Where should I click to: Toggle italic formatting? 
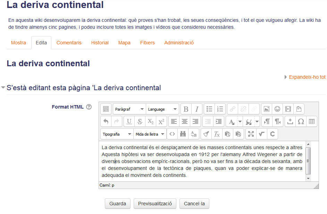tap(197, 109)
